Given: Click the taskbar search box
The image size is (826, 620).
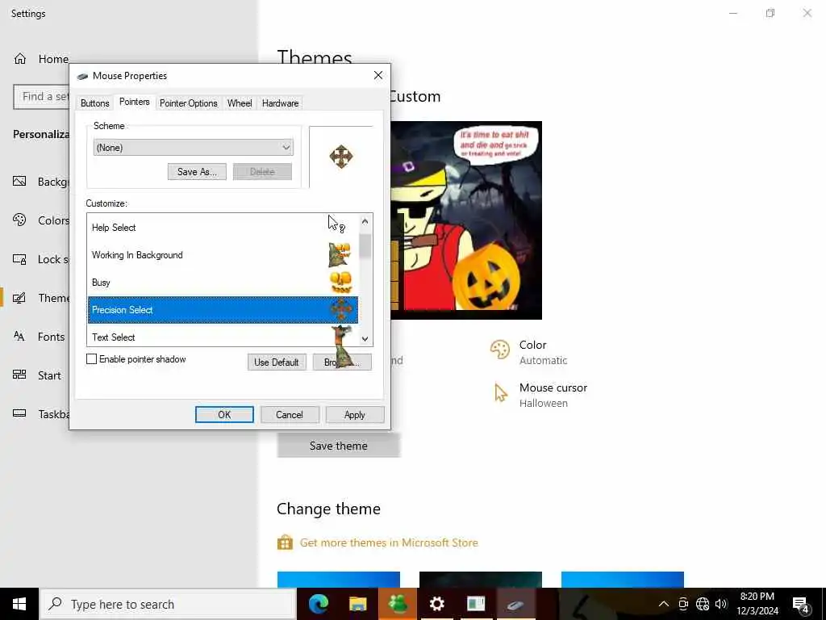Looking at the screenshot, I should pos(168,604).
